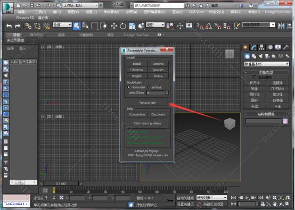Click the Browser button

[x=158, y=70]
